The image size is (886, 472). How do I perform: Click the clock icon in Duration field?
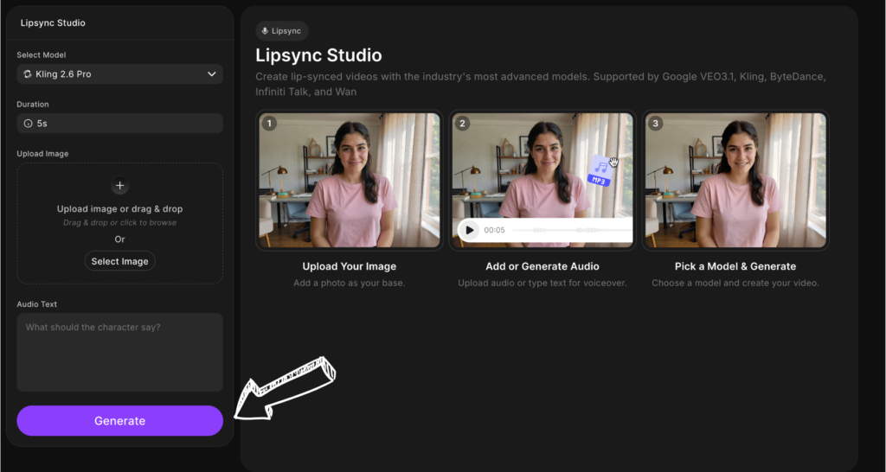click(x=28, y=124)
